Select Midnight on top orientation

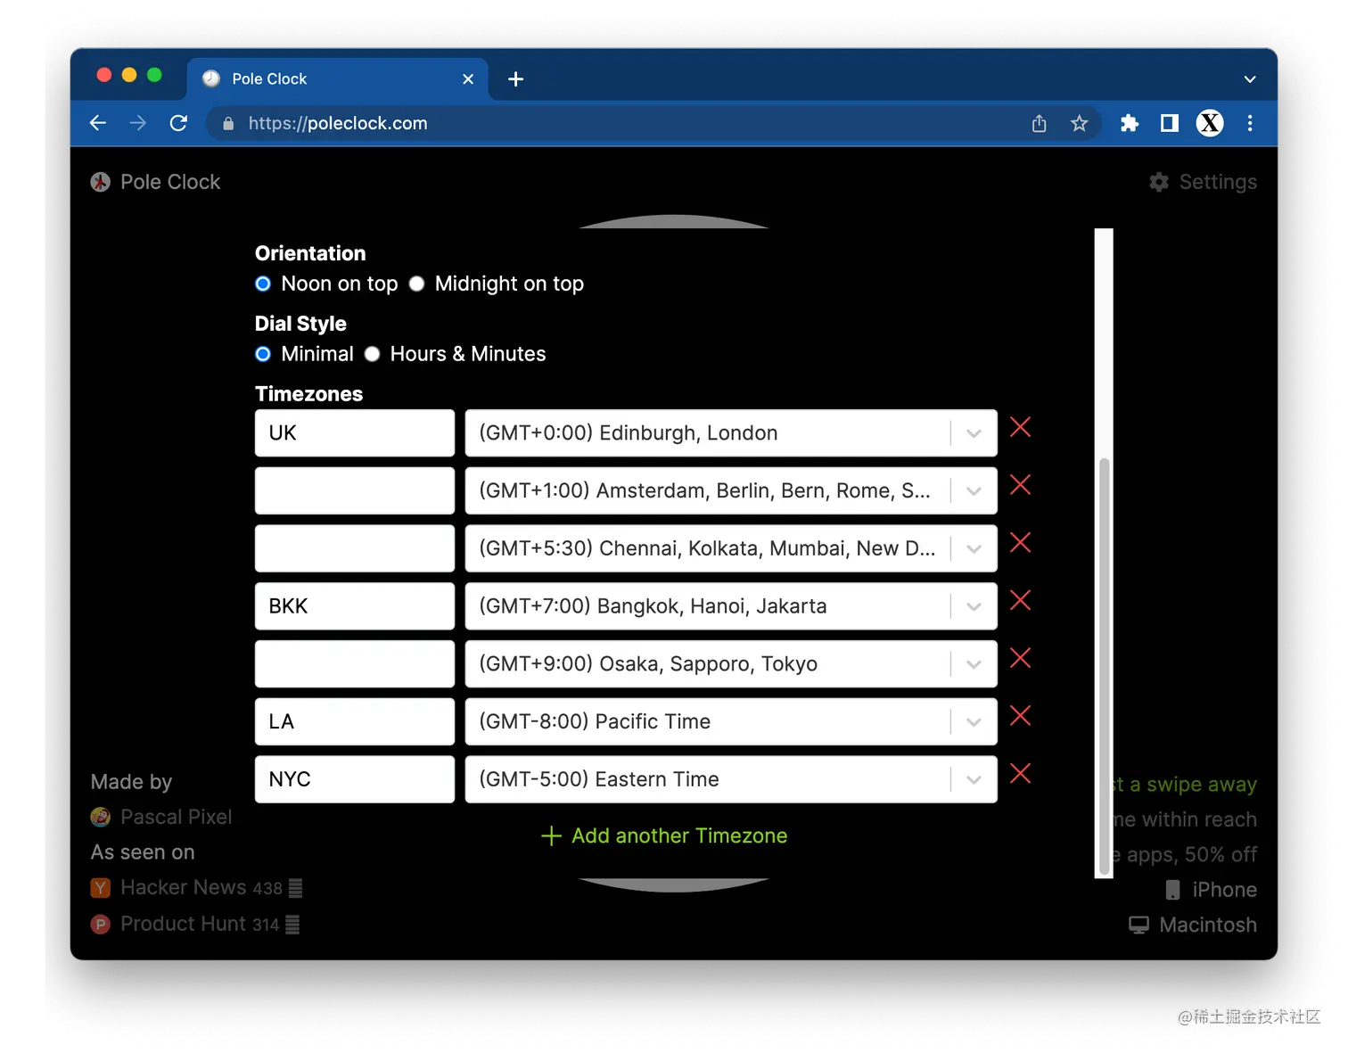tap(416, 284)
